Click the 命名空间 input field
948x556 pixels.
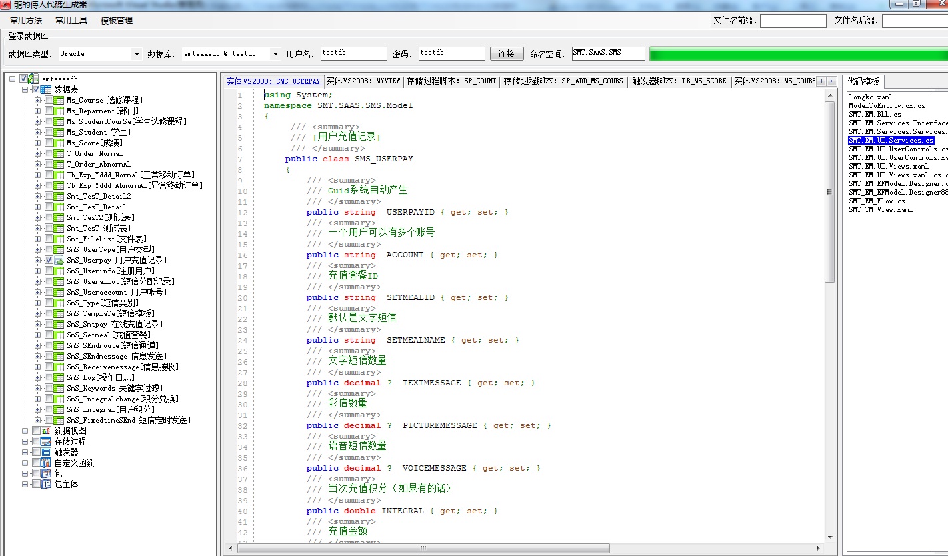click(x=608, y=53)
